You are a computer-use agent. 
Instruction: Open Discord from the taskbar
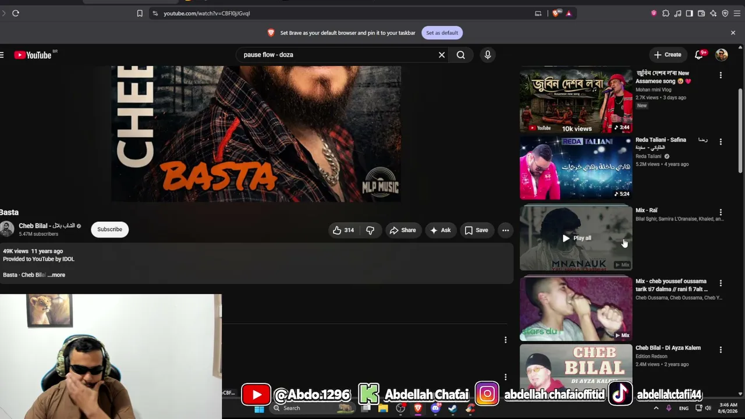pyautogui.click(x=435, y=409)
